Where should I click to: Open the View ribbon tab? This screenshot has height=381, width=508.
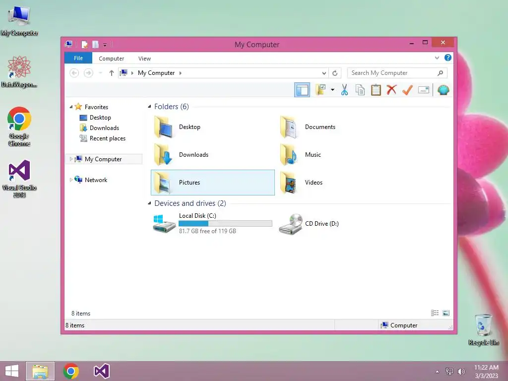144,59
